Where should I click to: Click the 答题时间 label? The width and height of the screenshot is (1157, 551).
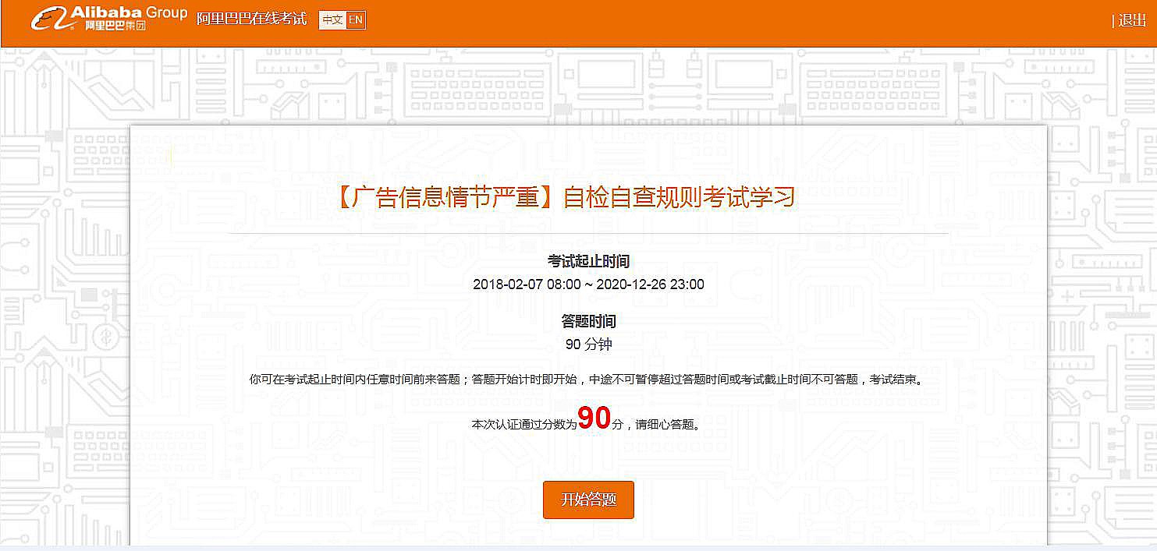(x=588, y=321)
